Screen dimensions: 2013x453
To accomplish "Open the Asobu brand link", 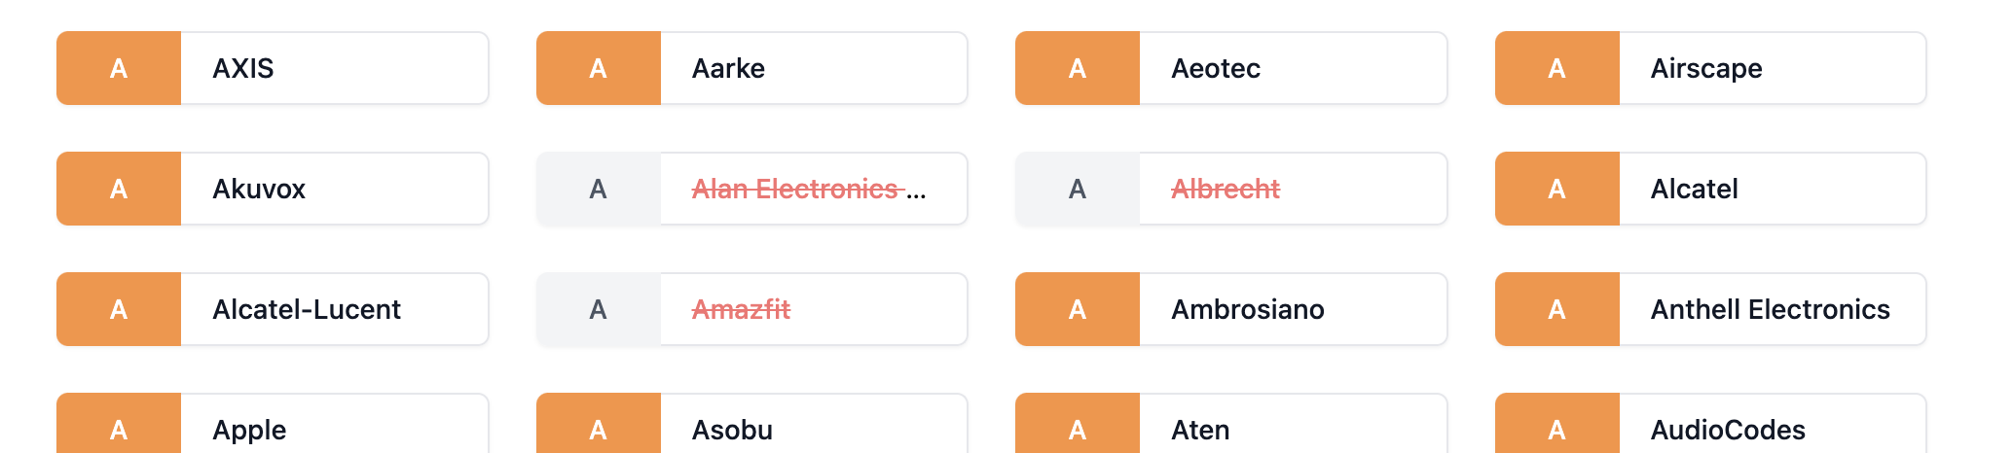I will click(732, 429).
